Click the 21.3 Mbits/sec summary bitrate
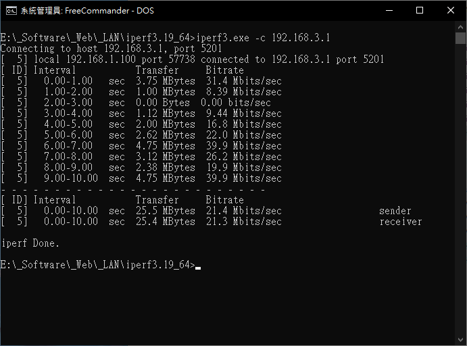Image resolution: width=467 pixels, height=346 pixels. [243, 222]
